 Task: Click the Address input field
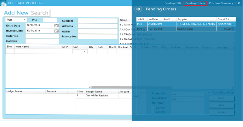point(98,26)
